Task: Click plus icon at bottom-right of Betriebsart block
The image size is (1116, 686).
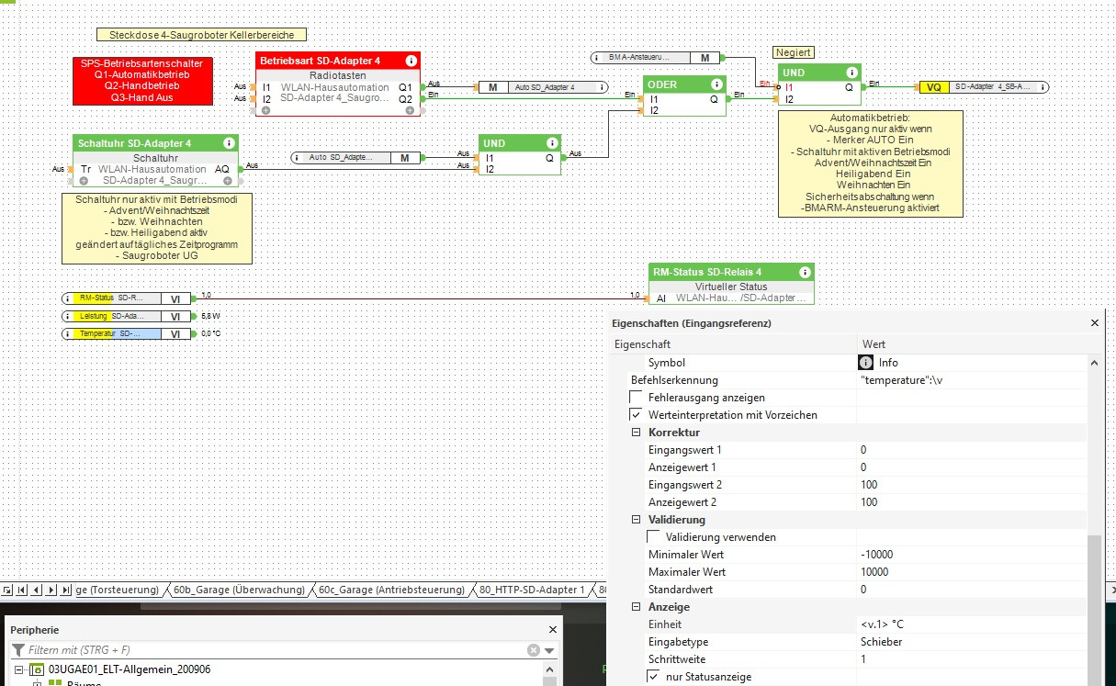Action: point(409,110)
